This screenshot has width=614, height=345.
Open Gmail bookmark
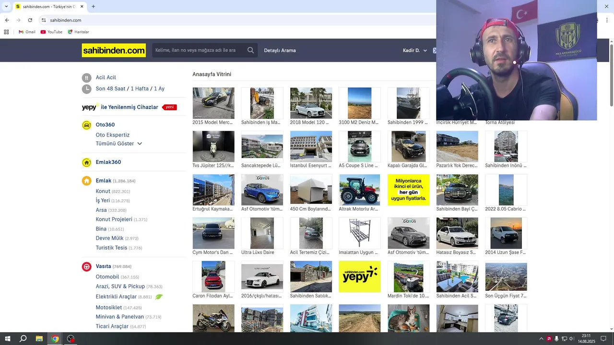(27, 32)
